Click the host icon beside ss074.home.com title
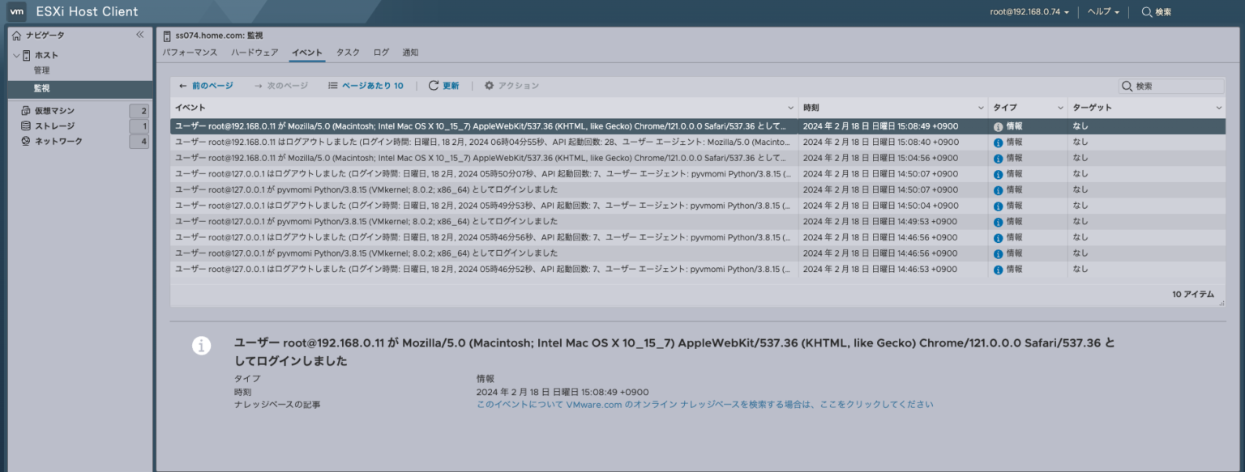The image size is (1245, 472). coord(167,36)
